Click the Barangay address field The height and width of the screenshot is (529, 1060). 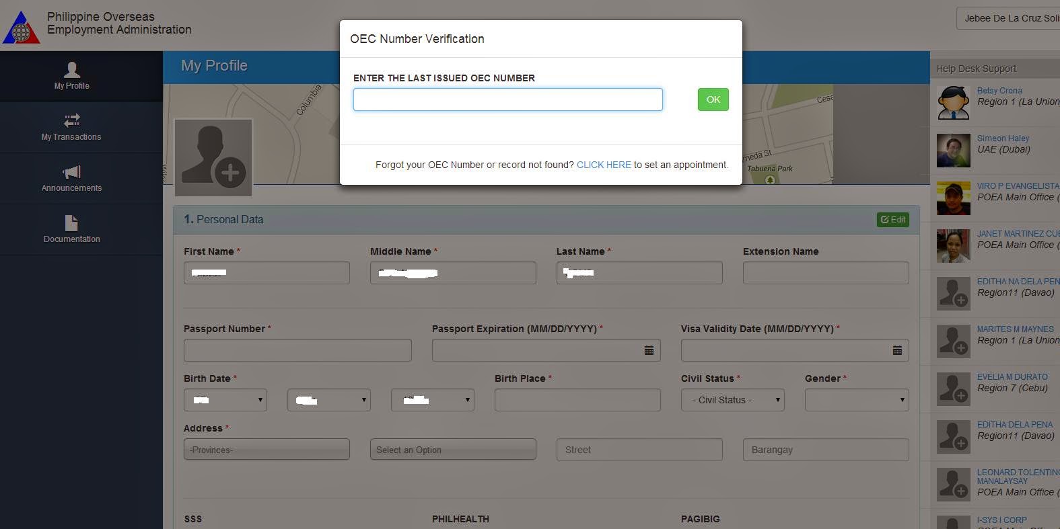click(x=826, y=450)
